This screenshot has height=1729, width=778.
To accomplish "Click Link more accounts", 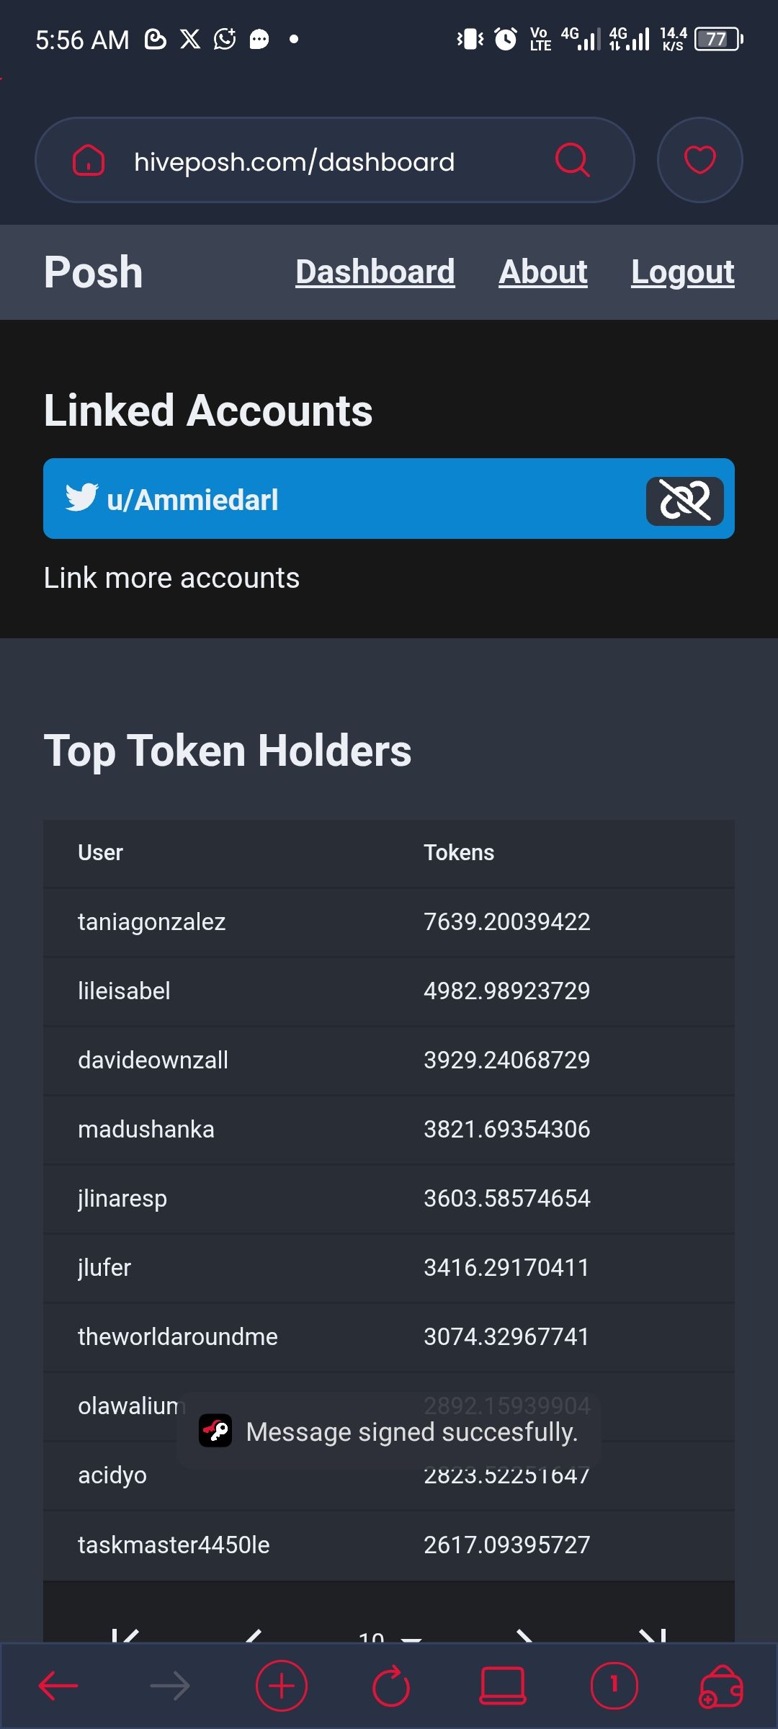I will point(171,578).
